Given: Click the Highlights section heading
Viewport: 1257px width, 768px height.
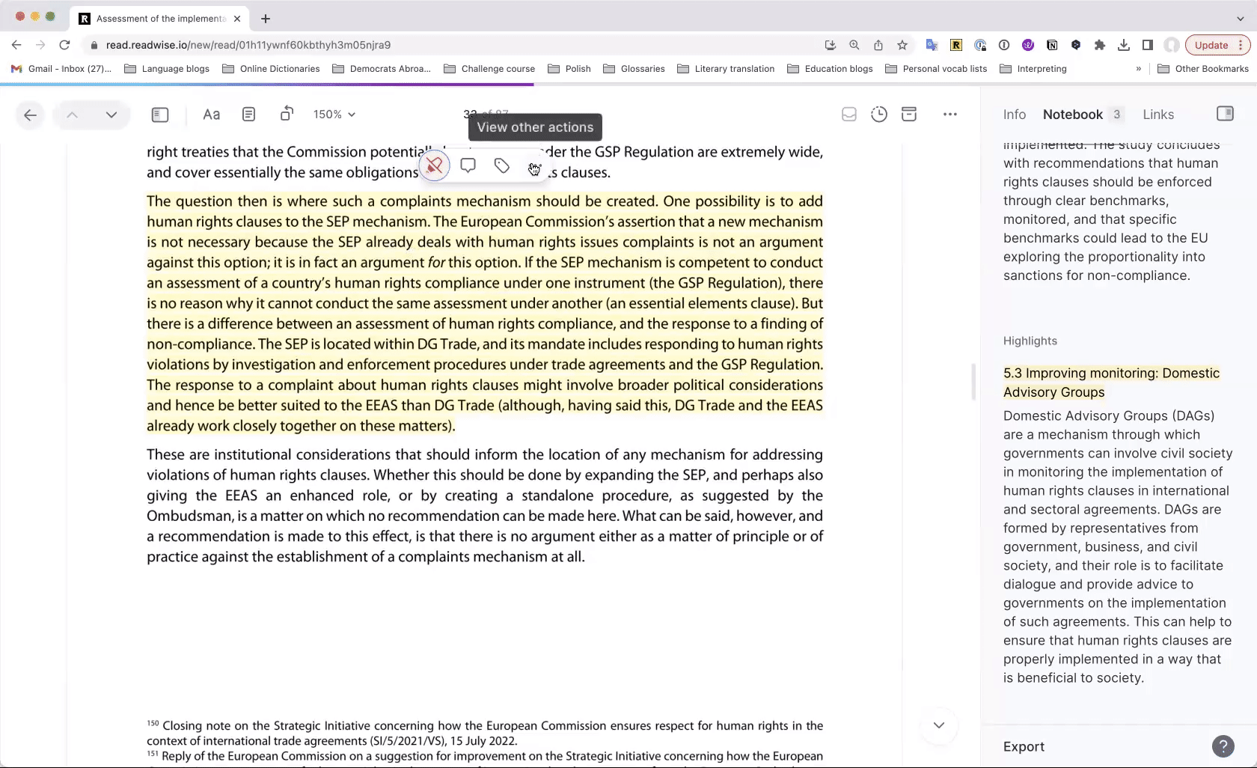Looking at the screenshot, I should (x=1030, y=341).
